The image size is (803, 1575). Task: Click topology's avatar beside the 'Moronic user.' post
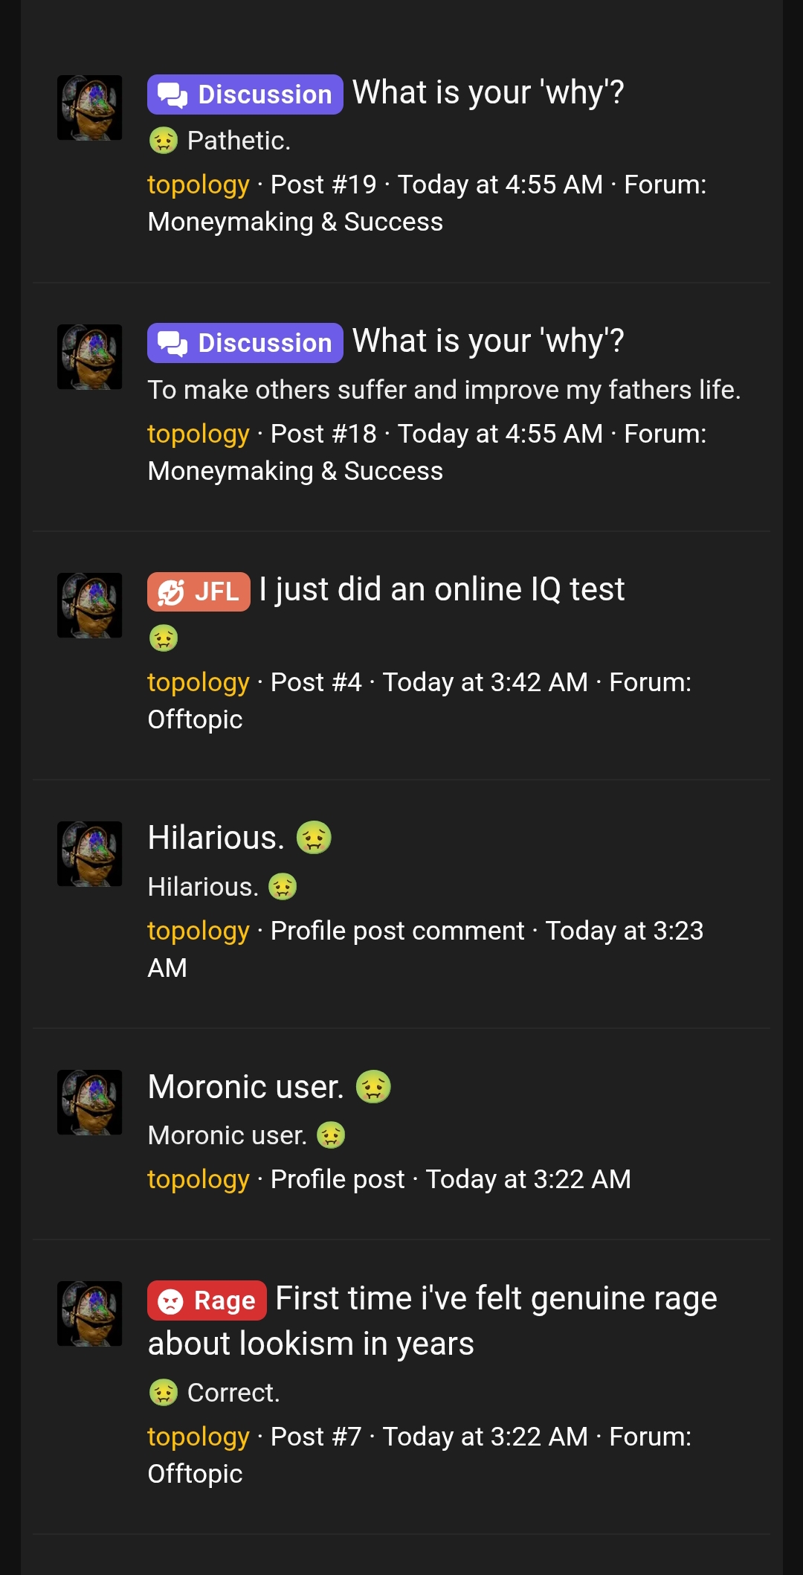coord(89,1102)
